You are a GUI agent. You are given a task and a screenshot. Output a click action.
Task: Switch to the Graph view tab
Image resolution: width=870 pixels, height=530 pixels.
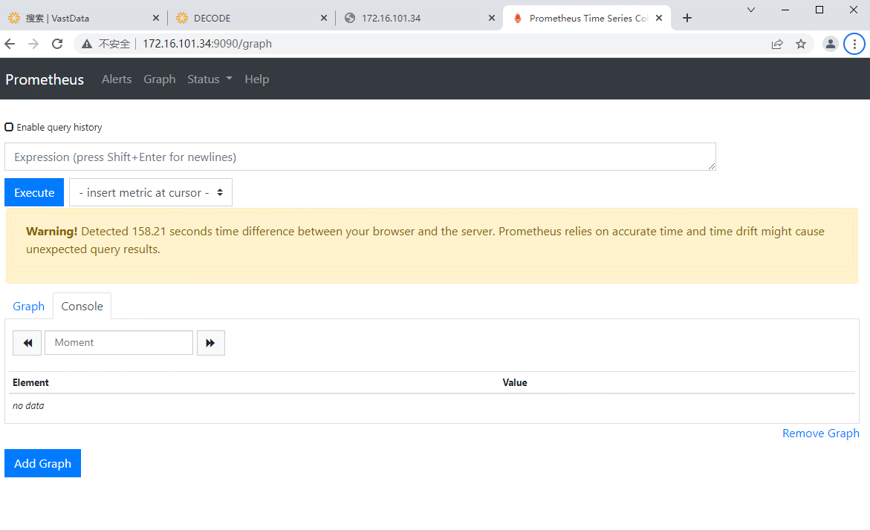29,306
